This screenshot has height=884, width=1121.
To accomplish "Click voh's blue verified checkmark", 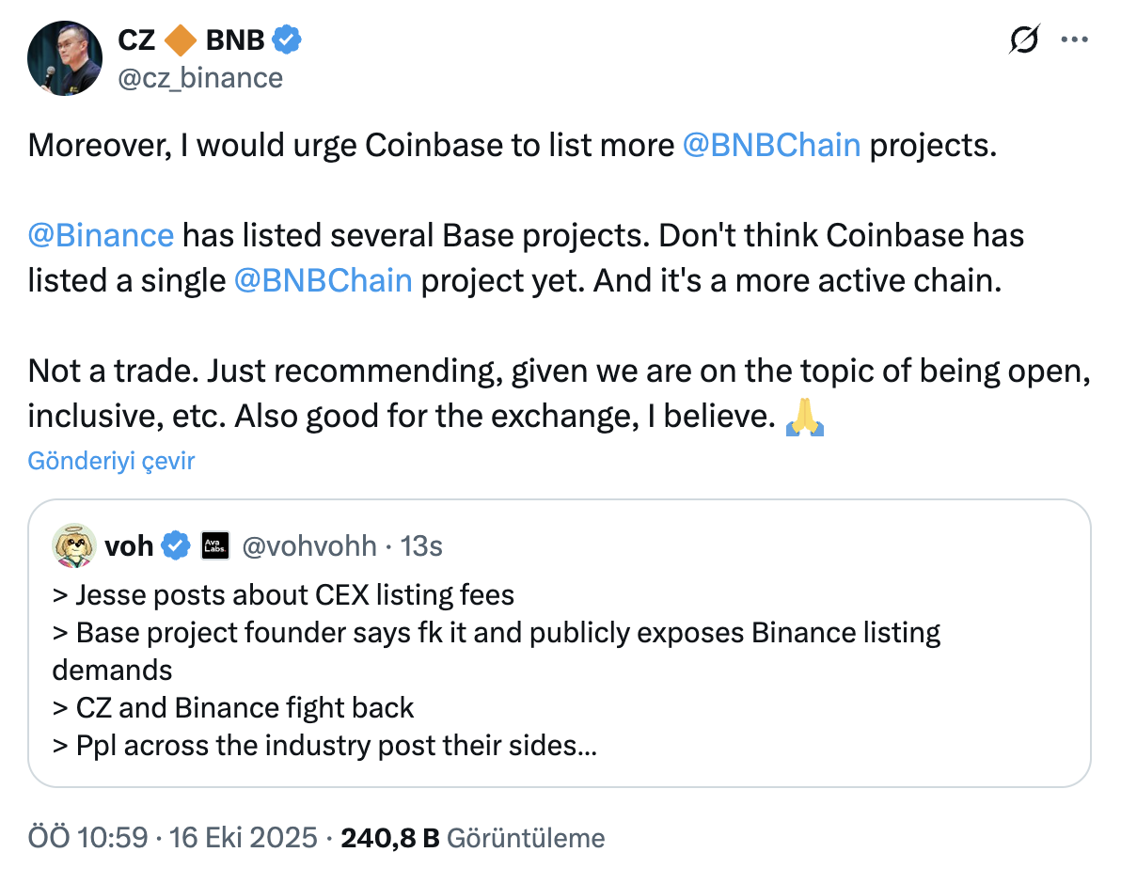I will [x=176, y=545].
